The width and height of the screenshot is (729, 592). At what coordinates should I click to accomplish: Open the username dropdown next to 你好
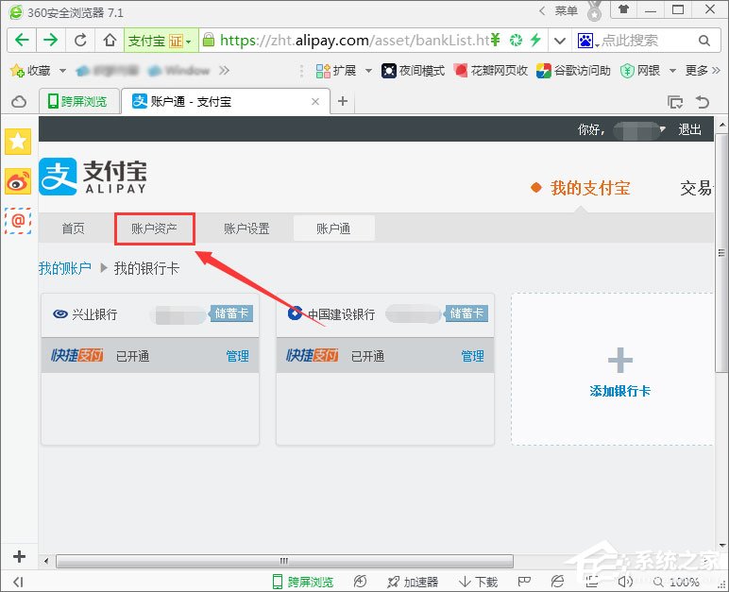coord(663,129)
